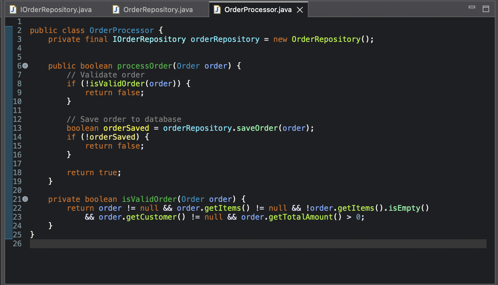Click the getTotalAmount call on line 23
Viewport: 498px width, 285px height.
pos(300,217)
